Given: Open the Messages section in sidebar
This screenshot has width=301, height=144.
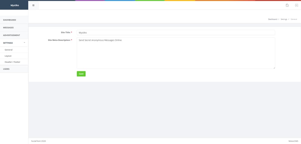Looking at the screenshot, I should 8,28.
